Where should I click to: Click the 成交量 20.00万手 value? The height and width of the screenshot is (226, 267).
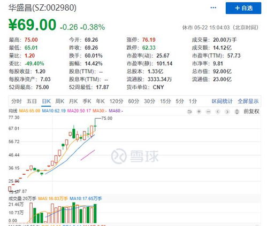click(225, 40)
